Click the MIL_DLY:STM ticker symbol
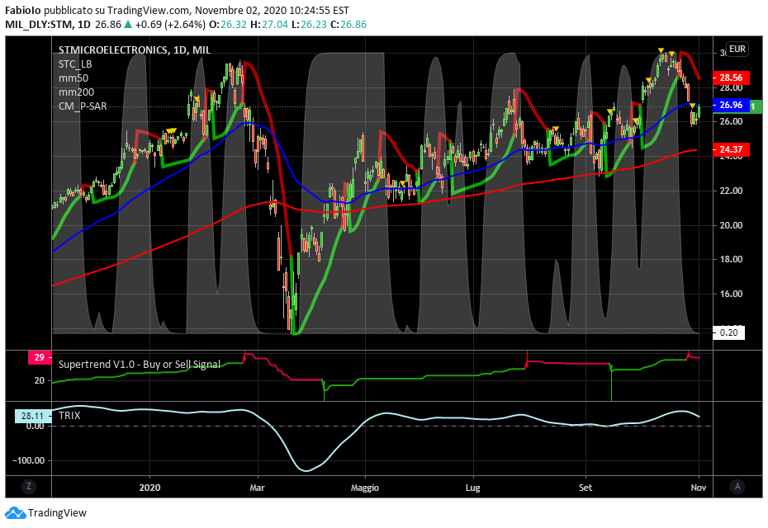This screenshot has height=528, width=768. click(x=39, y=25)
